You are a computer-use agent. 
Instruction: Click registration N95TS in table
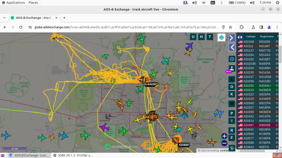point(264,147)
